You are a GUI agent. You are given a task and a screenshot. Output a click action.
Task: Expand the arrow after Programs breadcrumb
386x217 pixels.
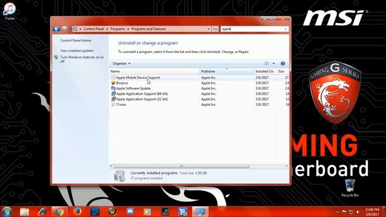click(128, 29)
